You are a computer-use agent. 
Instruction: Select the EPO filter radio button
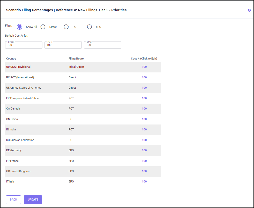(x=89, y=27)
